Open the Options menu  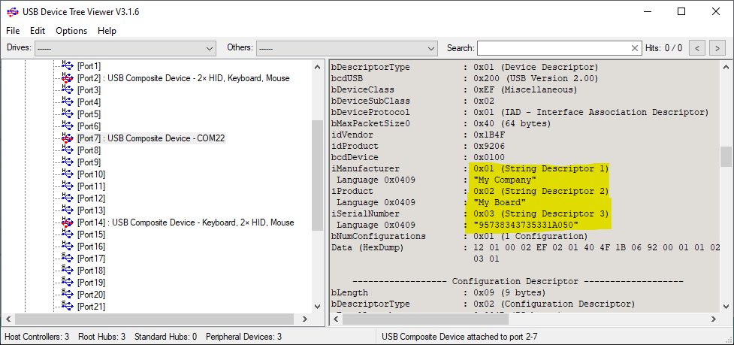(x=71, y=30)
